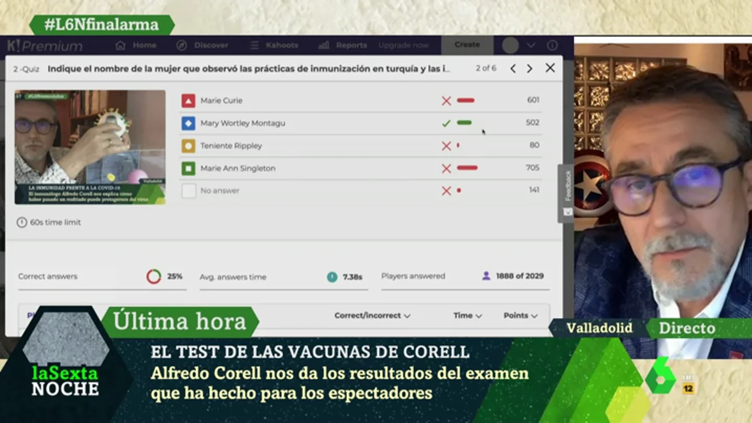Open the Feedback side tab
This screenshot has width=752, height=423.
click(567, 193)
